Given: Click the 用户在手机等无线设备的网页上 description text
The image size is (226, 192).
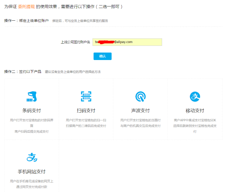Looking at the screenshot, I should pos(32,181).
